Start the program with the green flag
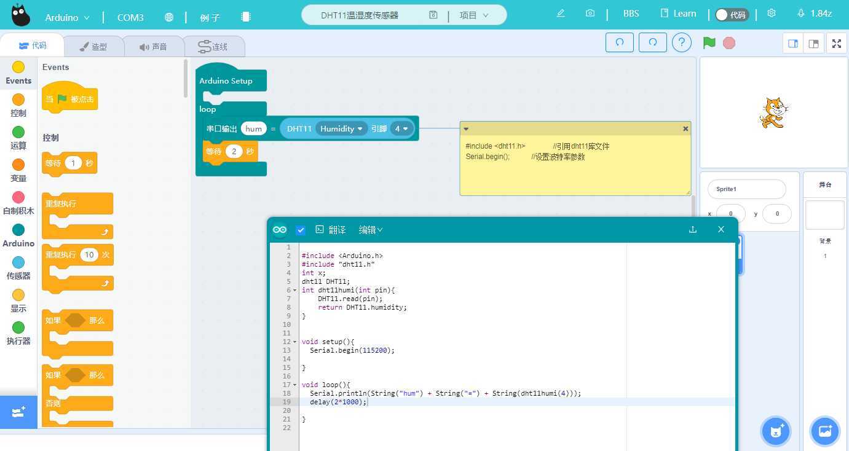Screen dimensions: 849x451 coord(709,43)
